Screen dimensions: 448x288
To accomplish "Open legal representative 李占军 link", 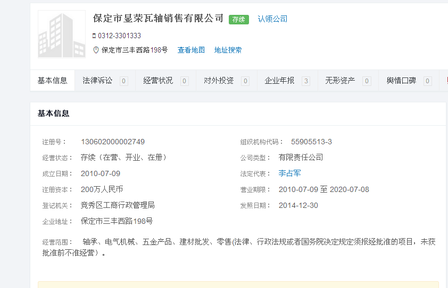I will tap(289, 173).
